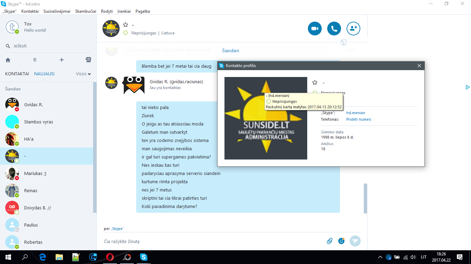Open the conversation with Dovydas B. //
This screenshot has width=471, height=264.
(x=47, y=208)
